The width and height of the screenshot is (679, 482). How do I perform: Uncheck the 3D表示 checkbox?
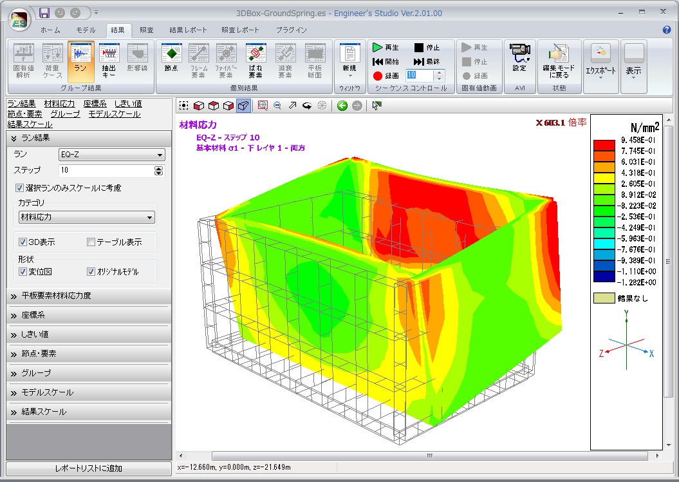[x=23, y=242]
